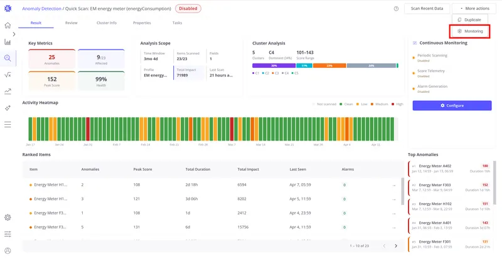
Task: Click the sliders preferences icon in sidebar
Action: click(x=8, y=235)
